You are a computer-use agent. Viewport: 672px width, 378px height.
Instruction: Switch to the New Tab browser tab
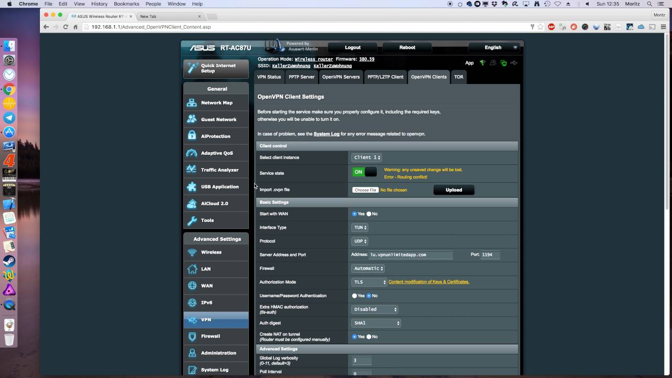[167, 16]
